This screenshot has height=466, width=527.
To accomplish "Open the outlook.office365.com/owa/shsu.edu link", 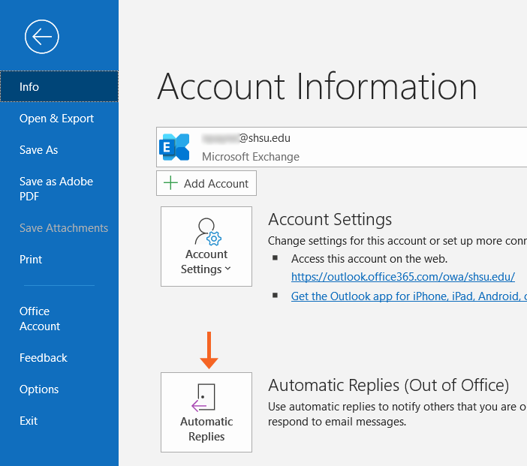I will point(402,276).
